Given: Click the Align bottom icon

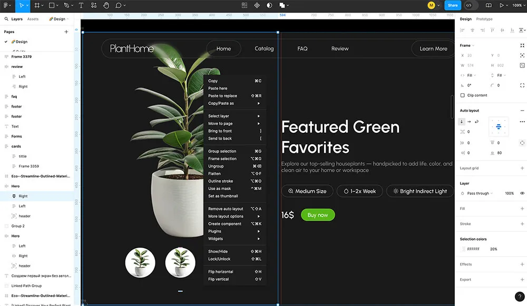Looking at the screenshot, I should click(512, 30).
